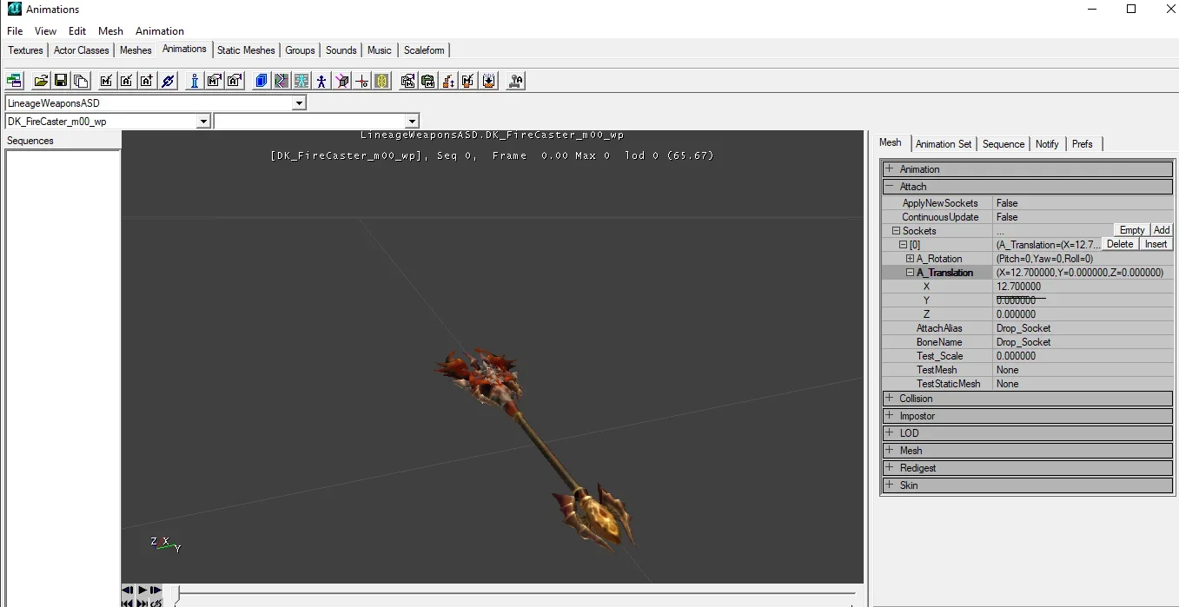Click the dock browser window icon
The width and height of the screenshot is (1179, 607).
[x=14, y=81]
